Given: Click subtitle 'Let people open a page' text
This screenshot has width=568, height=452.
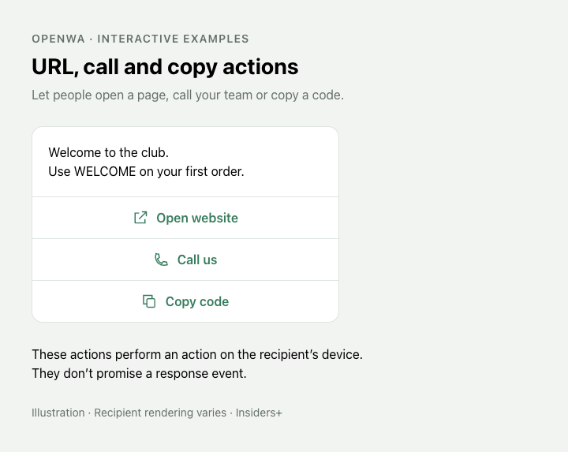Looking at the screenshot, I should click(188, 95).
